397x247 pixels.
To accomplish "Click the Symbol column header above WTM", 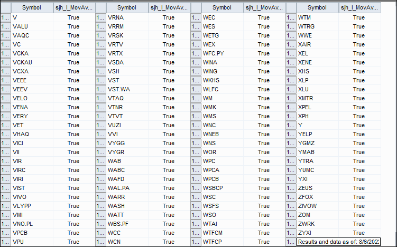I will point(318,8).
